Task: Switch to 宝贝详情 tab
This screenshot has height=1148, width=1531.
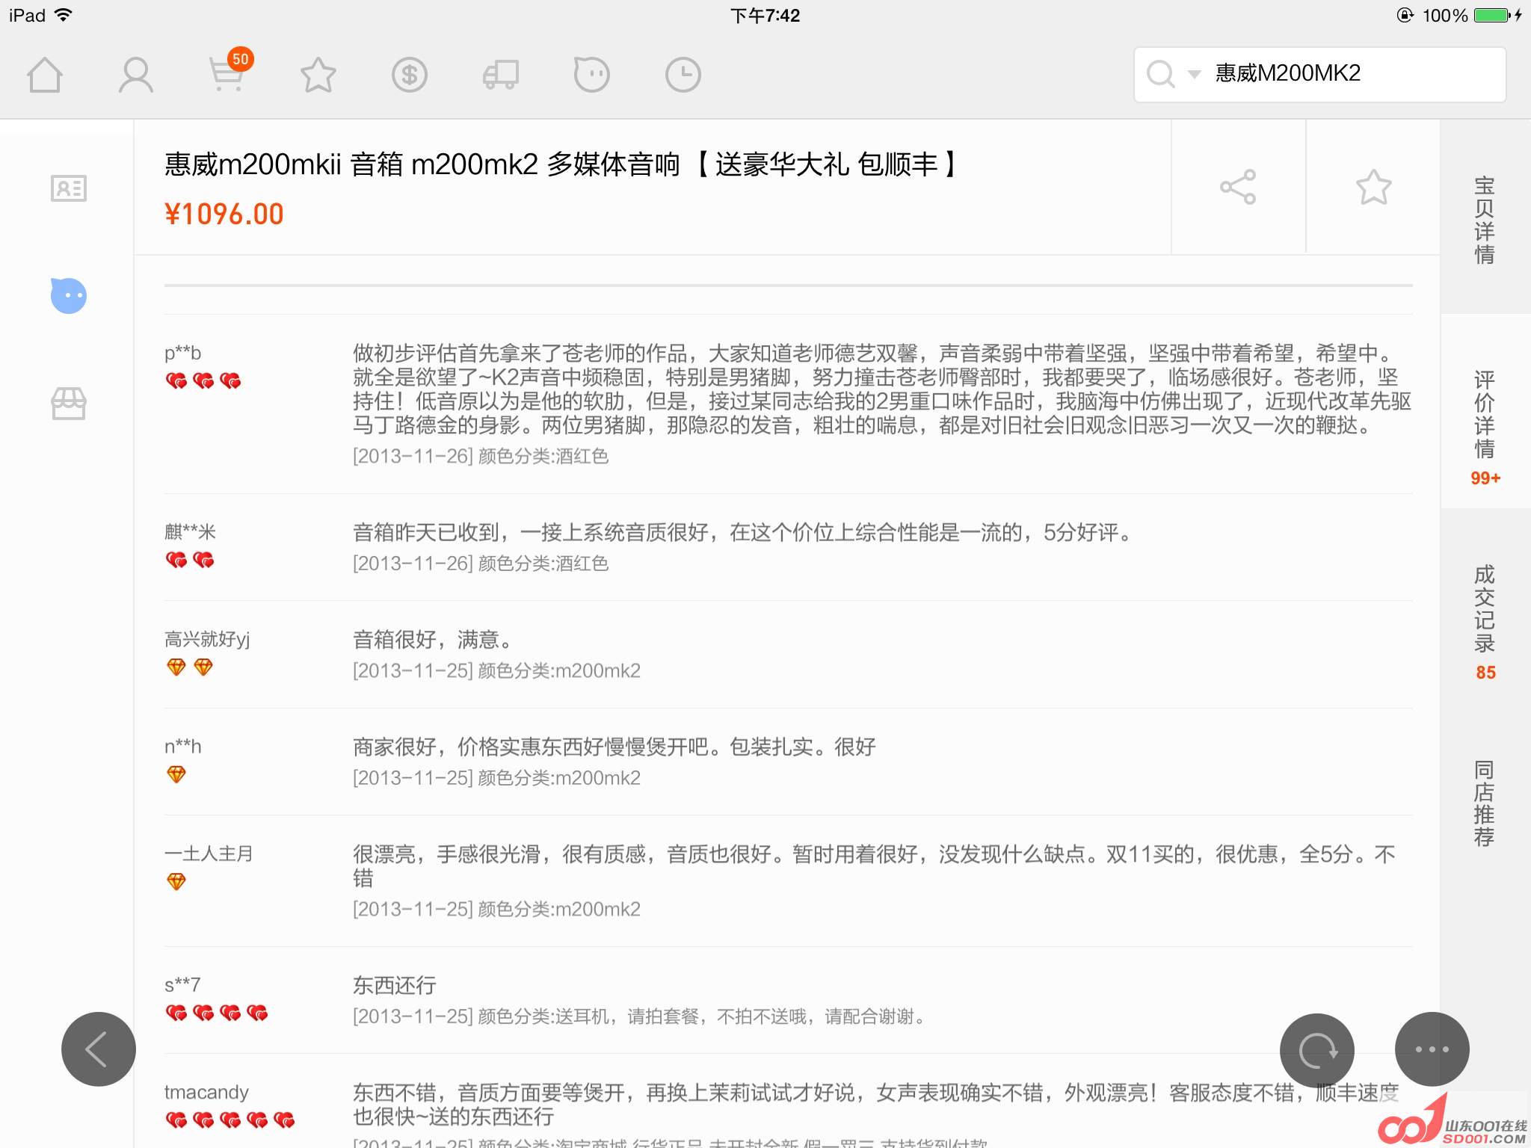Action: coord(1485,219)
